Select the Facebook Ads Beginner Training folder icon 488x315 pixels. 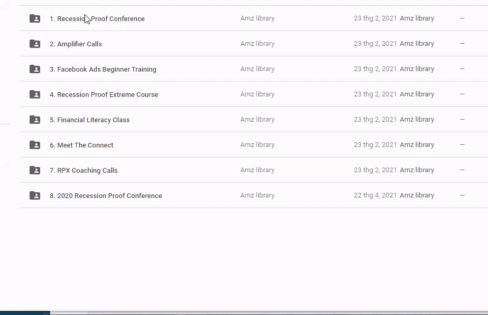35,69
